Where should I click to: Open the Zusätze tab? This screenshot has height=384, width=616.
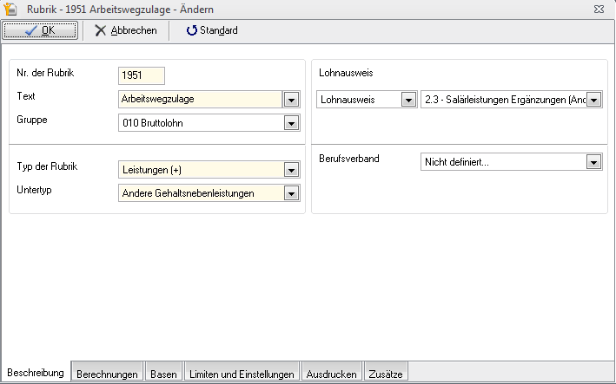pyautogui.click(x=386, y=374)
